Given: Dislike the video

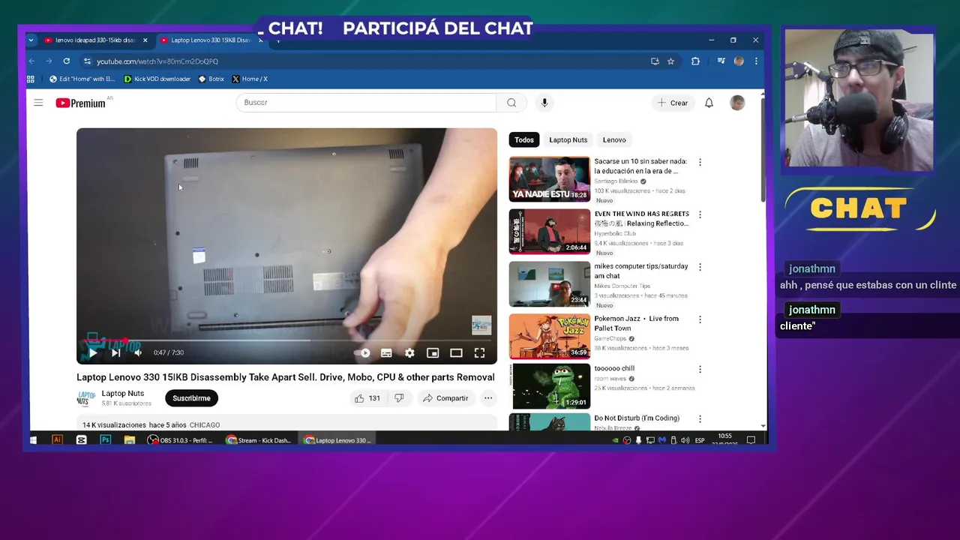Looking at the screenshot, I should point(399,398).
